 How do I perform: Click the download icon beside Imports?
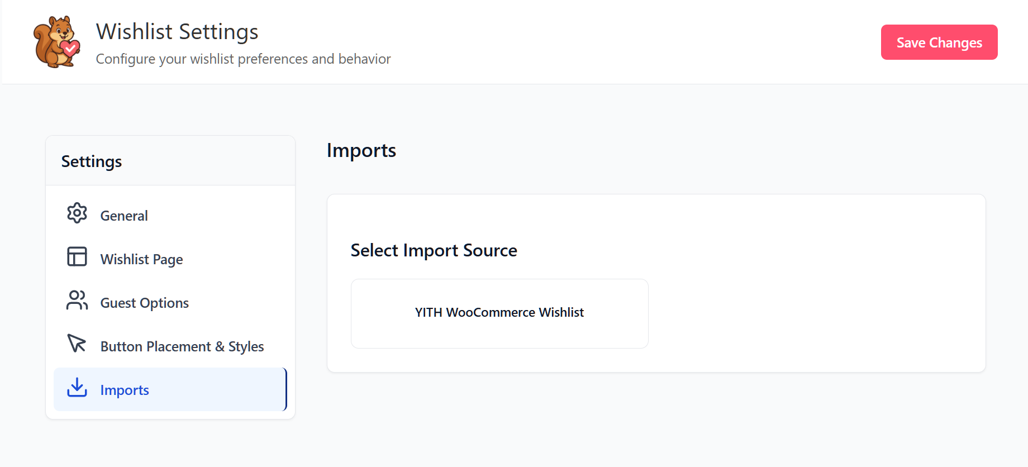click(x=77, y=387)
